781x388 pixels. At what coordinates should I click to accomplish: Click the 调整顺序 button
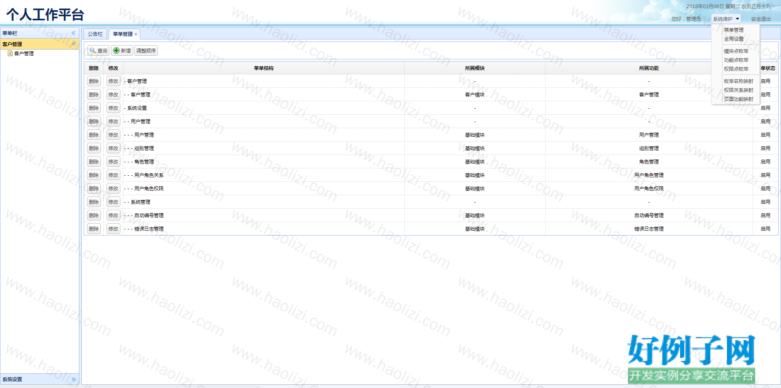(x=146, y=50)
